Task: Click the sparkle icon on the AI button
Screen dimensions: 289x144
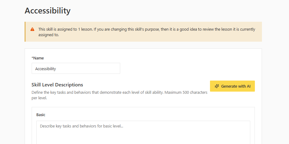Action: tap(217, 86)
